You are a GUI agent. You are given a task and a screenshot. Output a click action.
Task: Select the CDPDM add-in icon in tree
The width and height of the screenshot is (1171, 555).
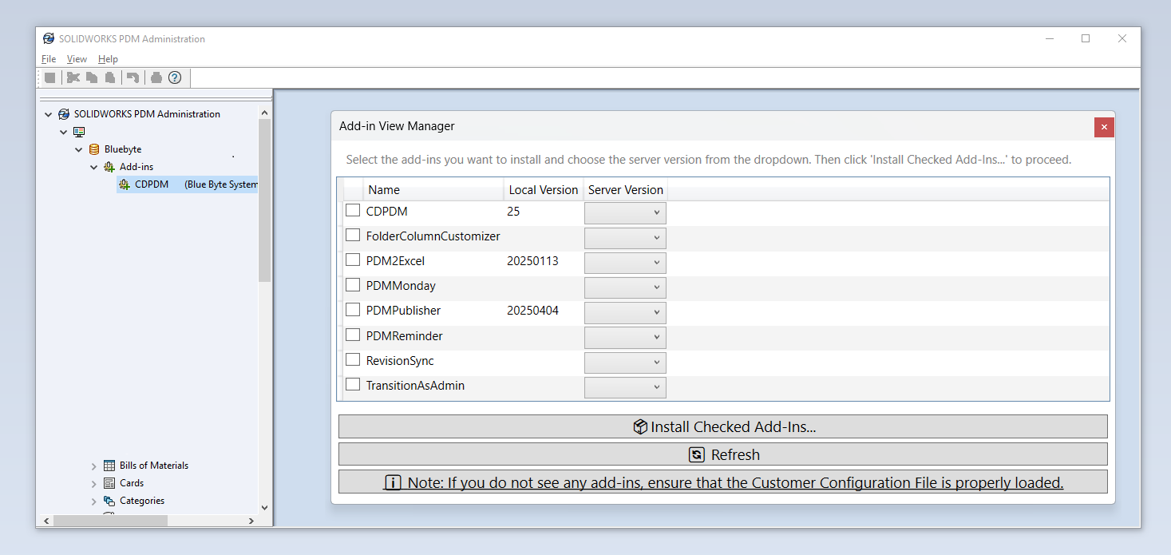point(125,184)
